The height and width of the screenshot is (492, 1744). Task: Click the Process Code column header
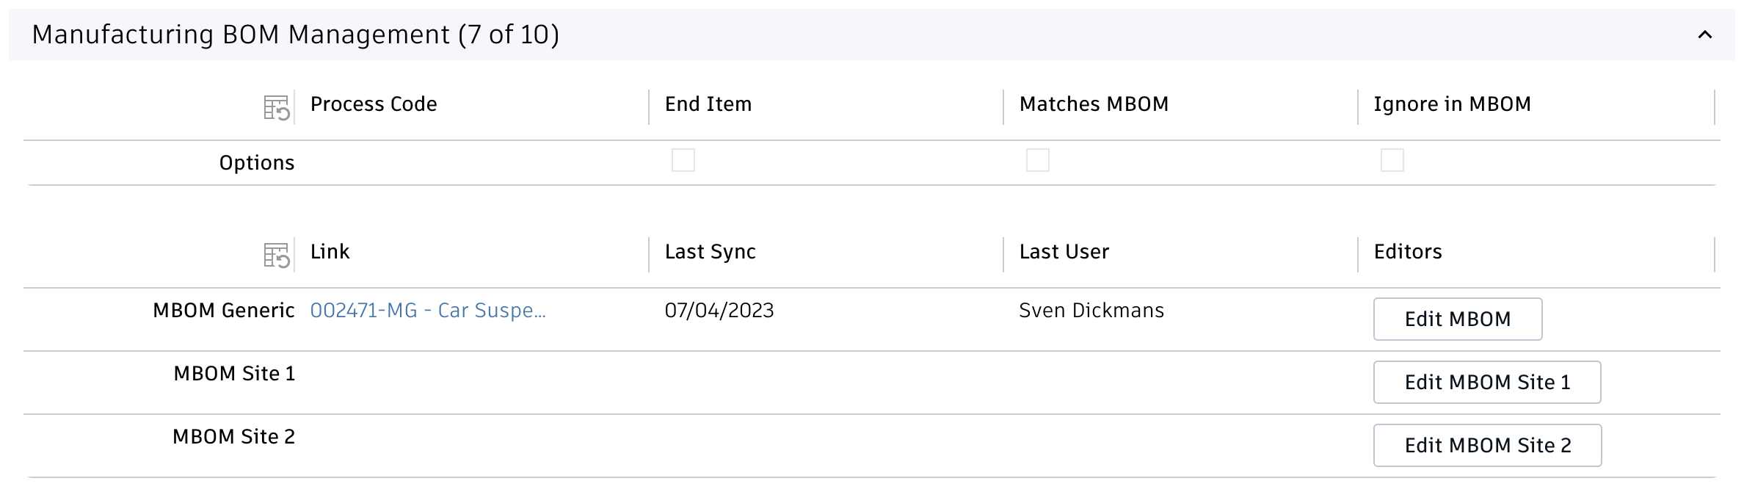point(374,104)
